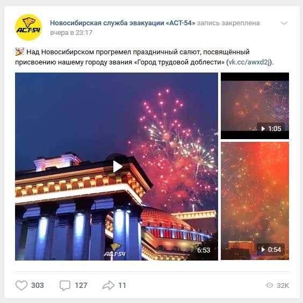Click the 32K views number

(283, 286)
